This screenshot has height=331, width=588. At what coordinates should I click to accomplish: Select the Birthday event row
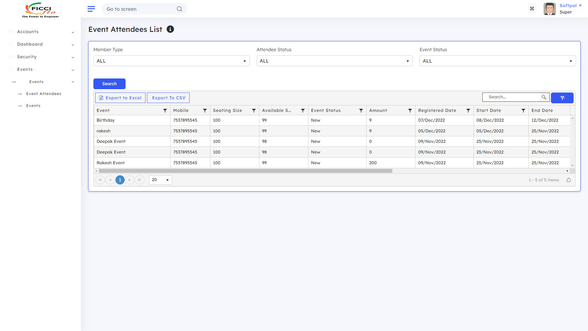tap(332, 120)
